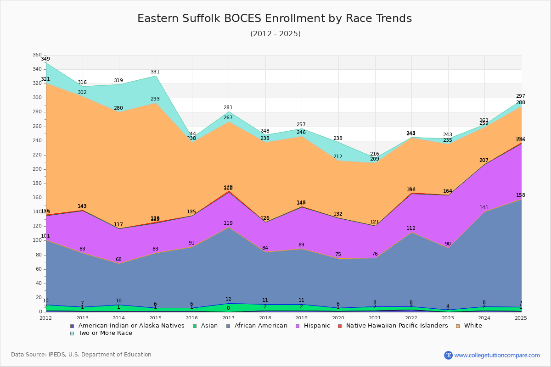551x367 pixels.
Task: Click the 158 African American label at 2025
Action: (521, 195)
